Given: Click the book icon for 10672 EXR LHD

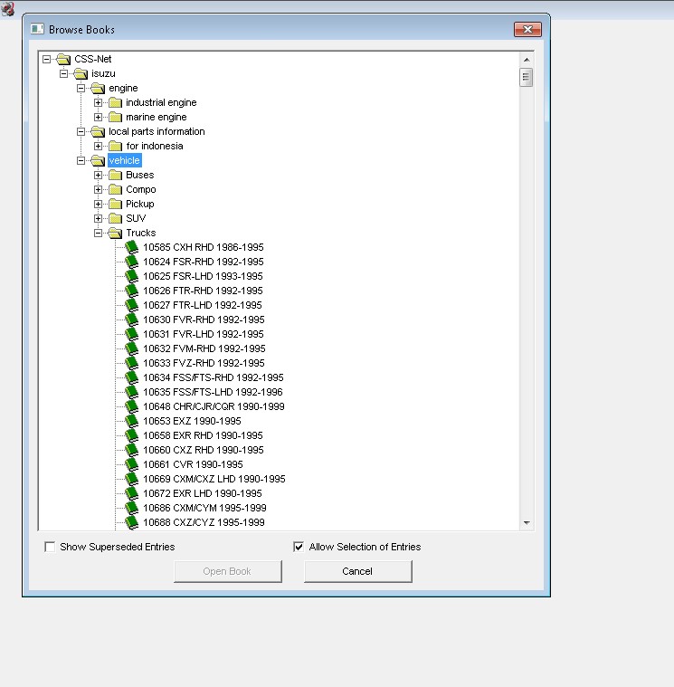Looking at the screenshot, I should [x=131, y=493].
